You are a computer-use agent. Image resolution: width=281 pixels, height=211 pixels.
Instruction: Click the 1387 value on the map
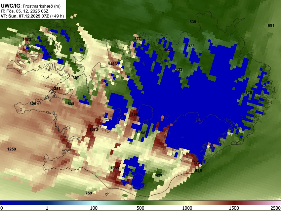tap(56, 89)
